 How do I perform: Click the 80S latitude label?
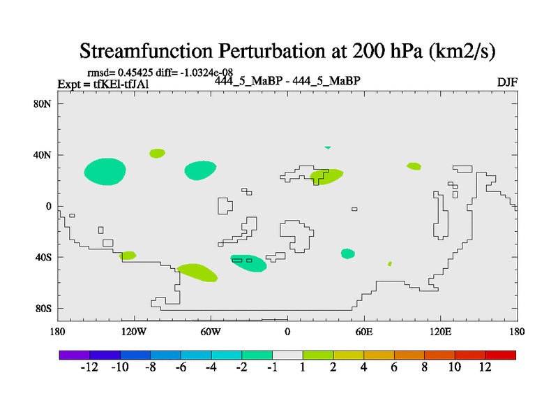click(x=43, y=308)
